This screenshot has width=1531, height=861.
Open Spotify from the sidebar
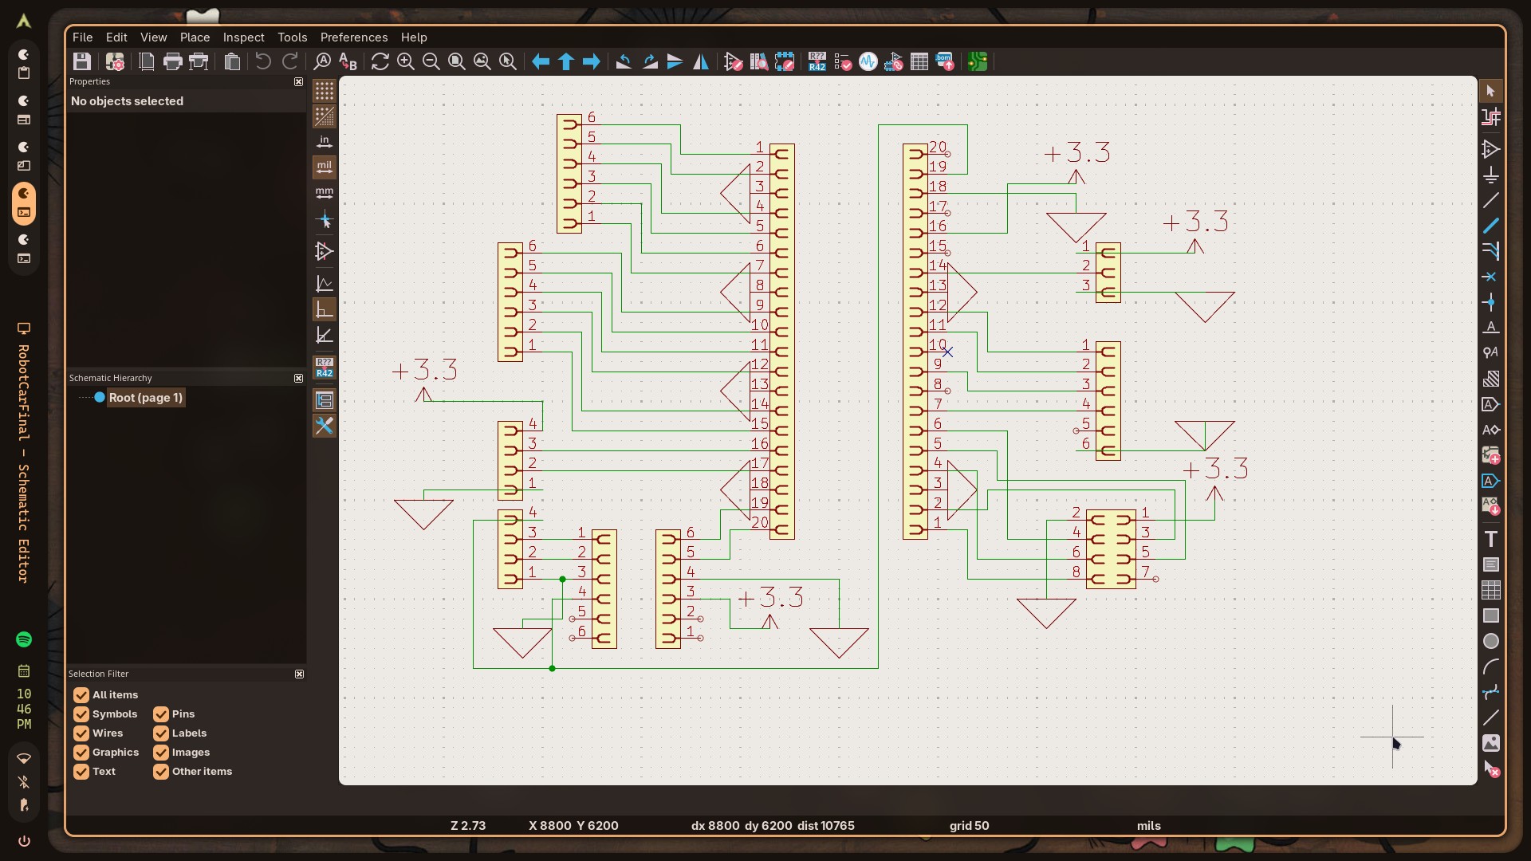pyautogui.click(x=24, y=639)
